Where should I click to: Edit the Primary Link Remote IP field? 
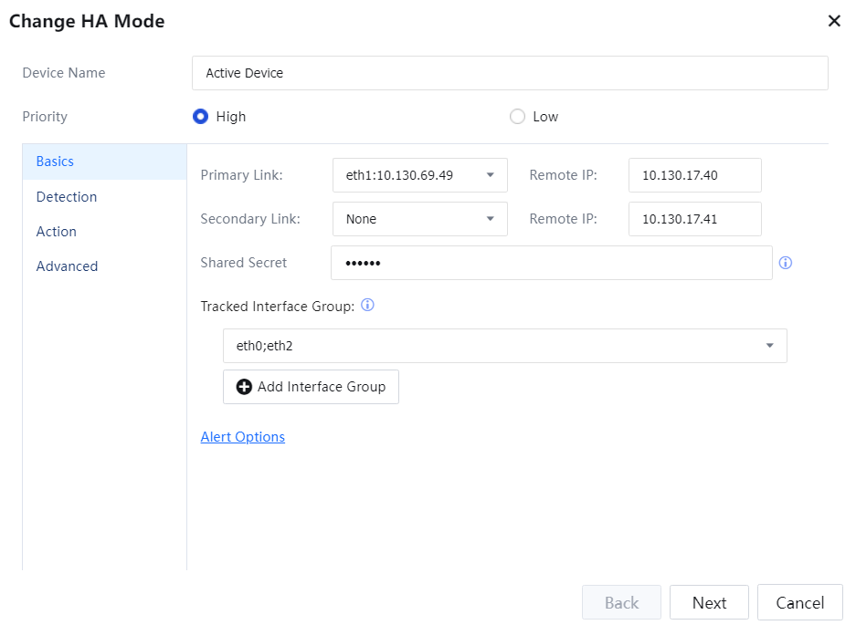click(x=694, y=175)
